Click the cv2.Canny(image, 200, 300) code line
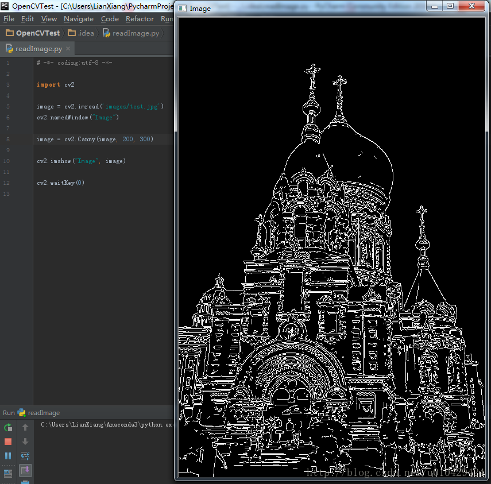The width and height of the screenshot is (491, 484). point(95,139)
